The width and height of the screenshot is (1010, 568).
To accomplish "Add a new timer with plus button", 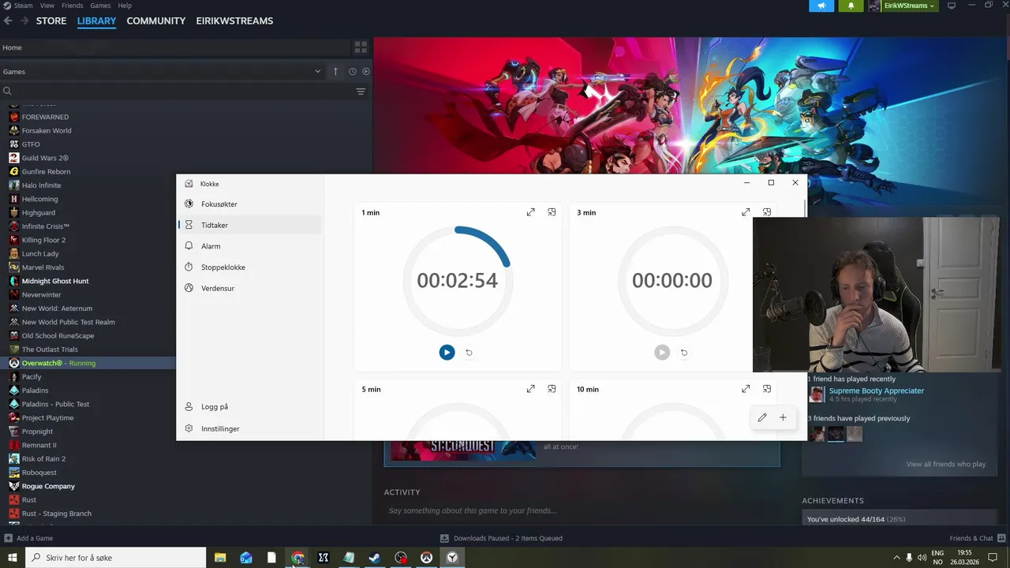I will (783, 417).
